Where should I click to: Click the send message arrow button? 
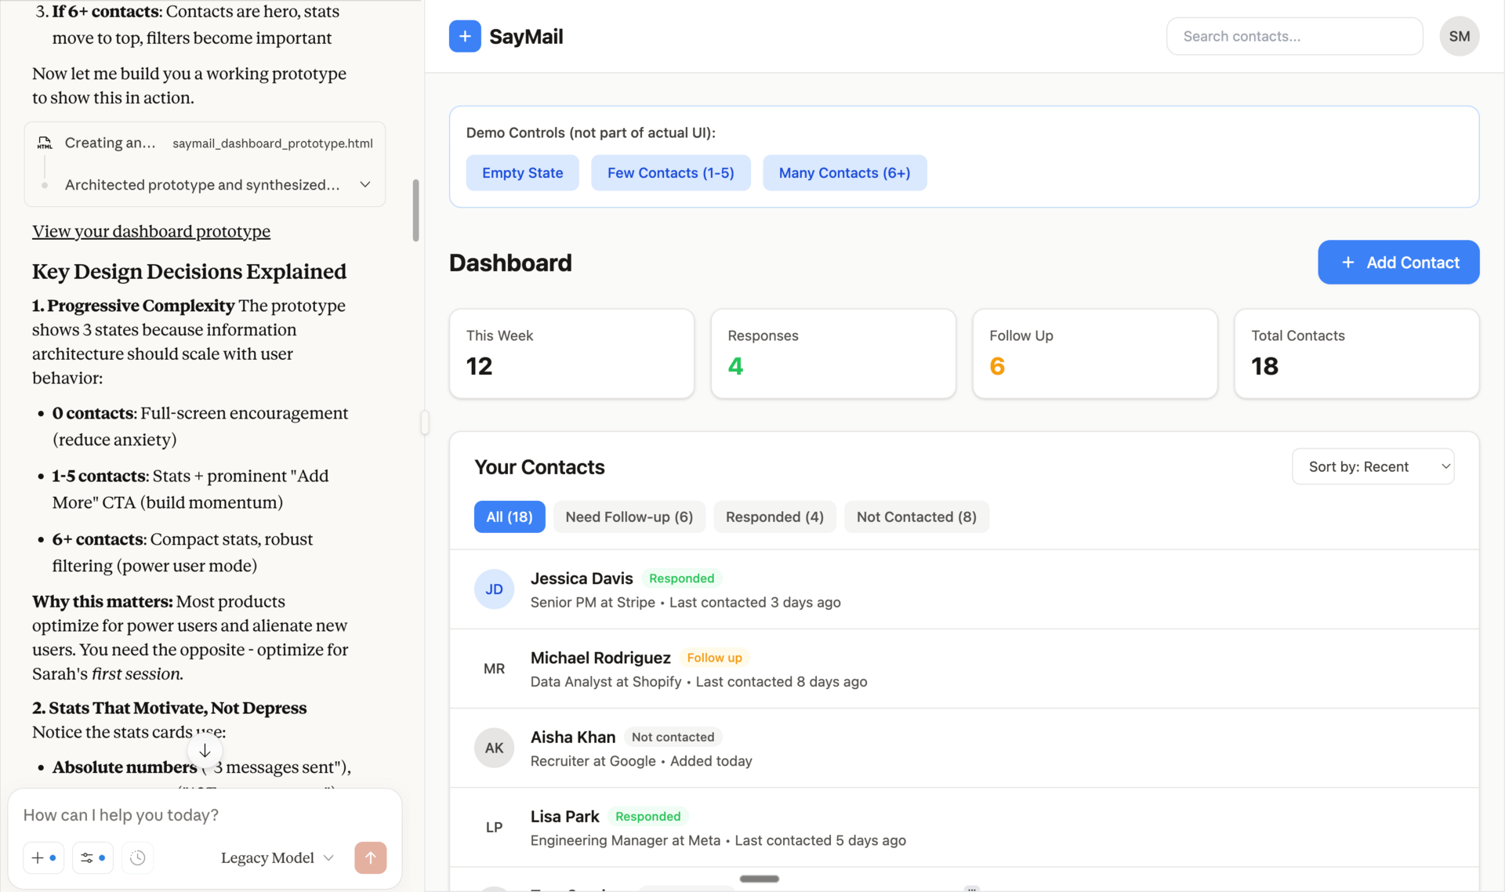[371, 858]
